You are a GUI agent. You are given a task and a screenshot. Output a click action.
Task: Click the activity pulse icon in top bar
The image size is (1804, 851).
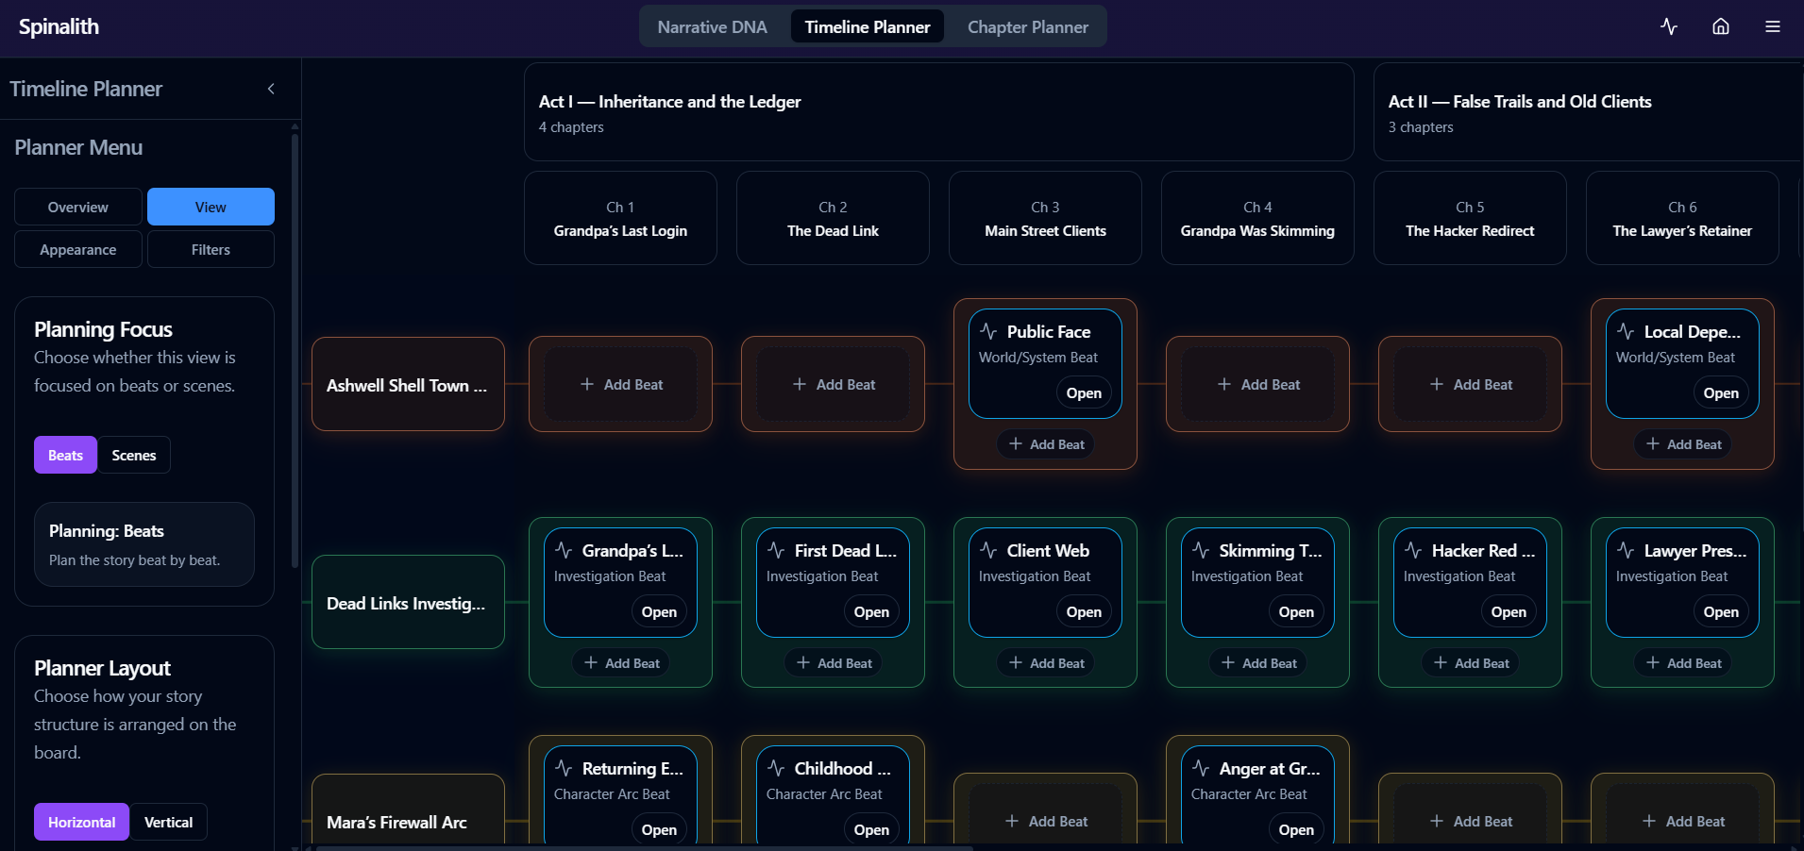1669,26
